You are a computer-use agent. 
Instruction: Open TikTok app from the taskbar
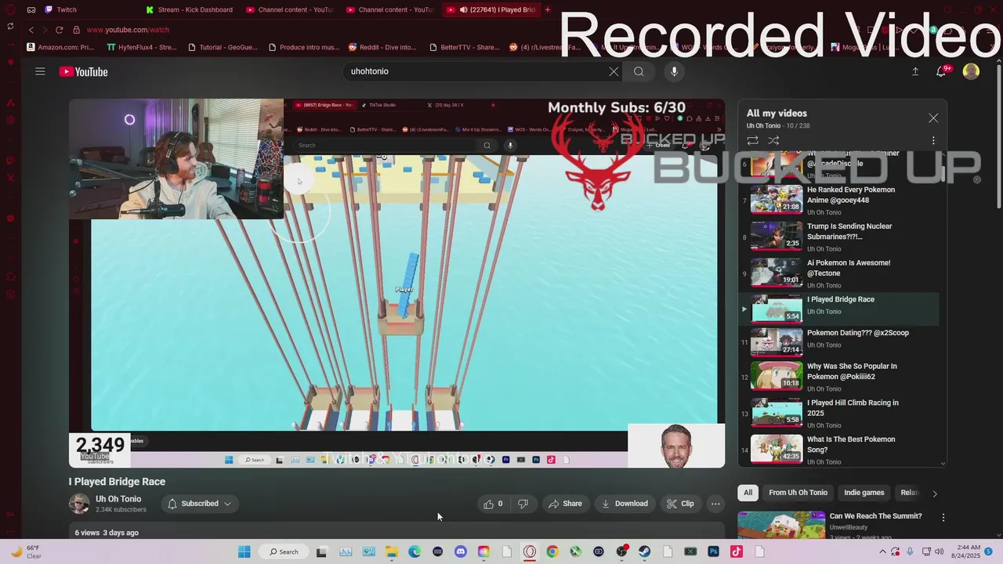tap(736, 551)
